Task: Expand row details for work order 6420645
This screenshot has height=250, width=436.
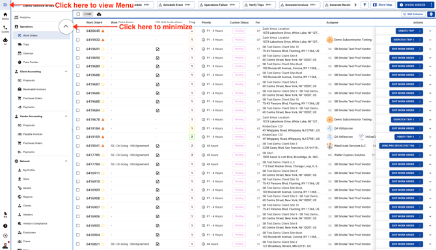Action: point(430,31)
